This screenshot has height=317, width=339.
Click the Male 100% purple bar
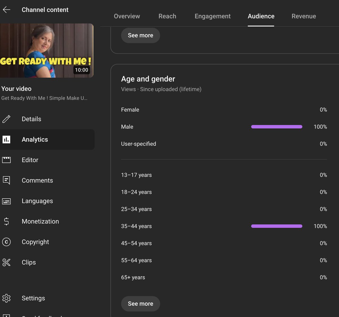pos(276,127)
